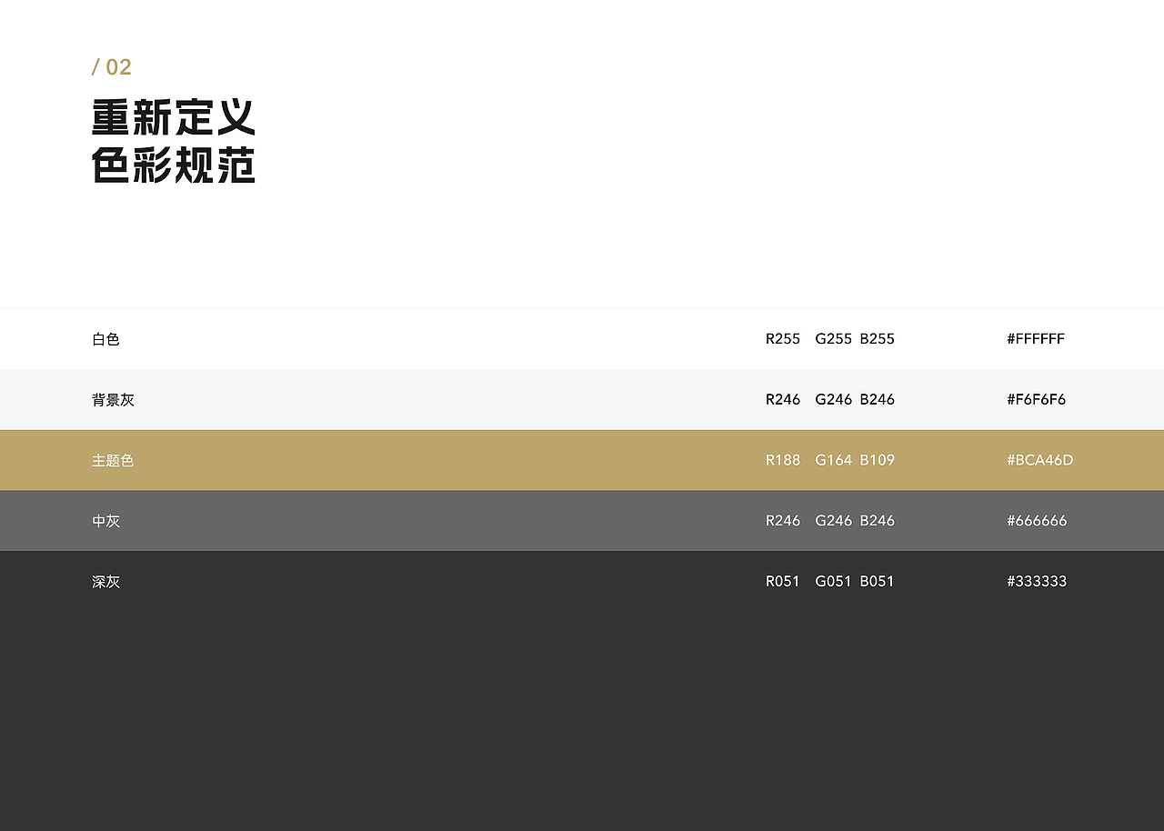Click the "背景灰" color label
Screen dimensions: 1164x831
click(x=113, y=399)
